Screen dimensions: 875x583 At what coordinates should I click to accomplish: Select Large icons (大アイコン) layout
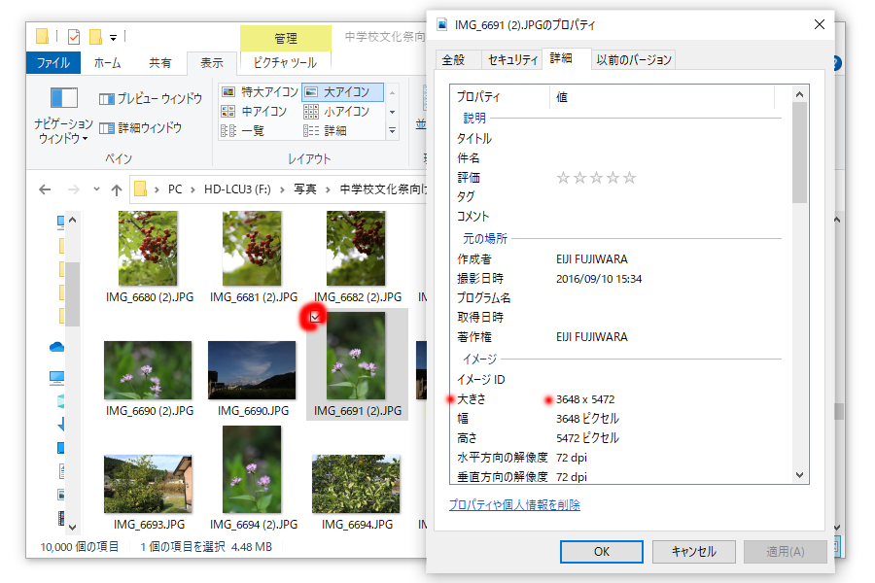point(342,91)
